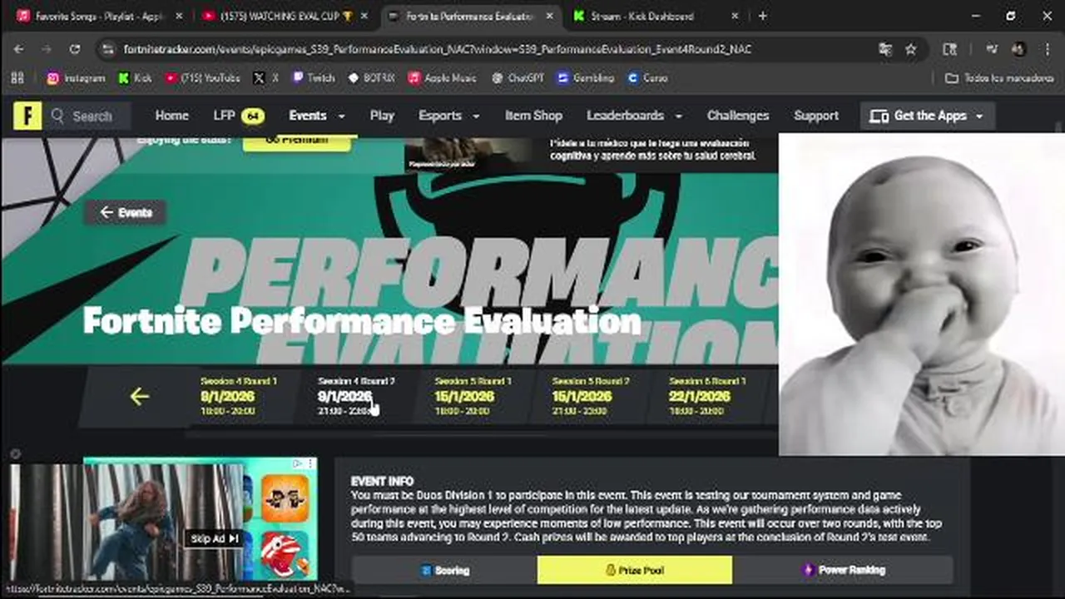Open the X bookmark

(x=265, y=77)
